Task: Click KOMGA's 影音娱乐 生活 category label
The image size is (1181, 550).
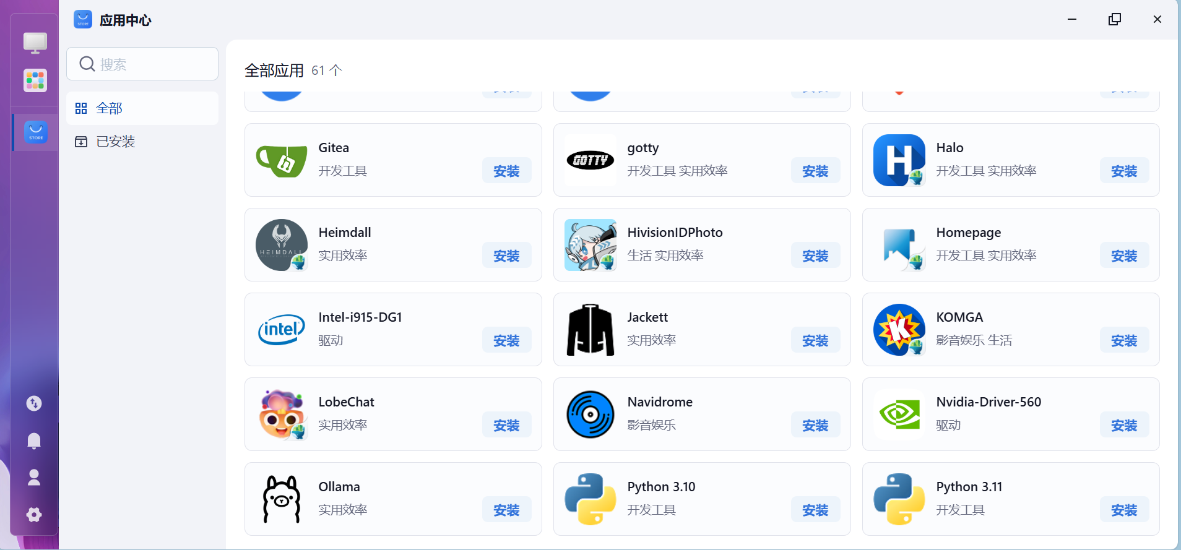Action: [974, 340]
